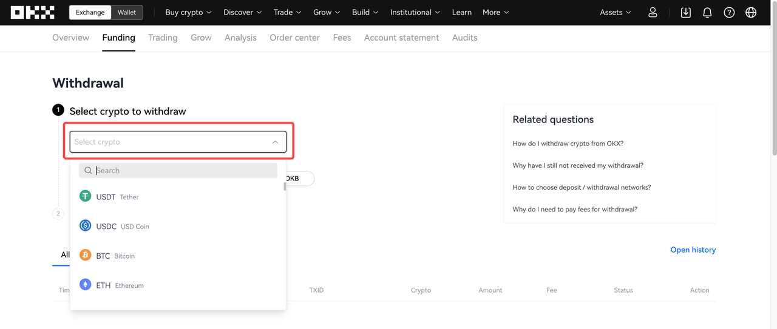Switch to the Exchange toggle
Viewport: 777px width, 329px height.
pyautogui.click(x=90, y=12)
